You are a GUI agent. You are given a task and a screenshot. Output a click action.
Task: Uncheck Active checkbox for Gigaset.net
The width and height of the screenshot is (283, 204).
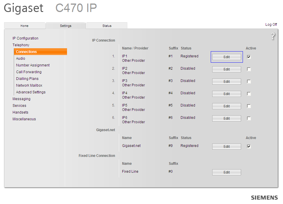249,146
